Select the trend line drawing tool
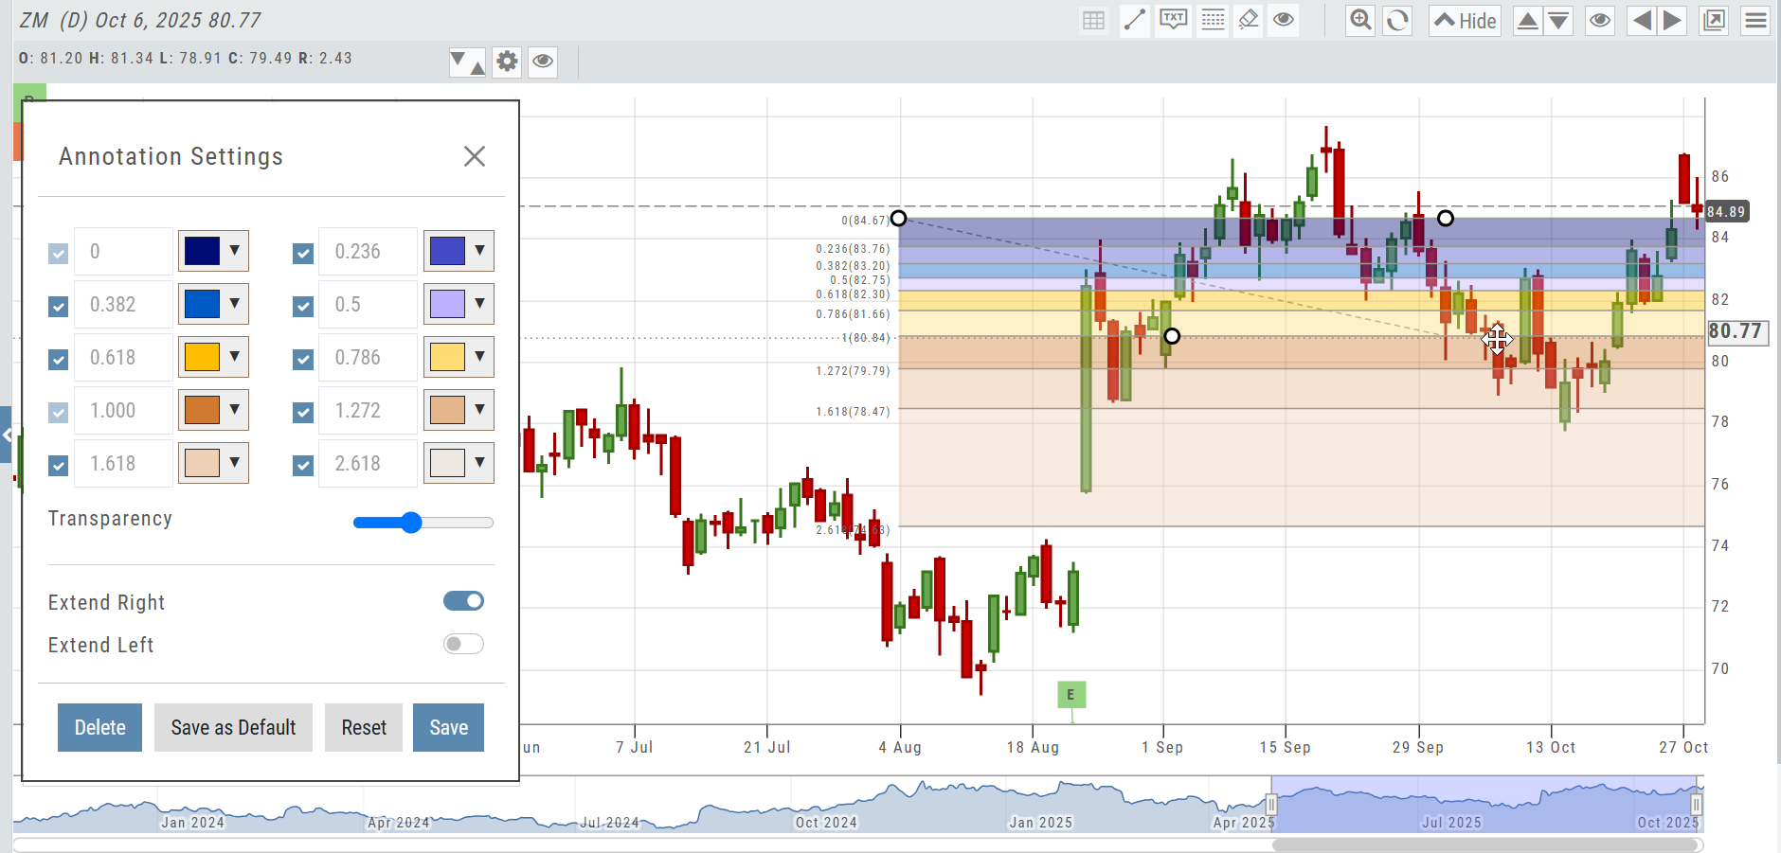The height and width of the screenshot is (853, 1781). coord(1134,20)
